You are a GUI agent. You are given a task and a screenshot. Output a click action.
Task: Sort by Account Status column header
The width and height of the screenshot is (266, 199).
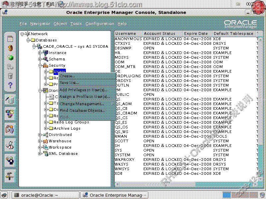163,33
